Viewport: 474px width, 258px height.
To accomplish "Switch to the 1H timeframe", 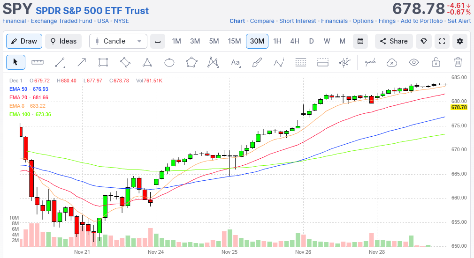I will [277, 41].
